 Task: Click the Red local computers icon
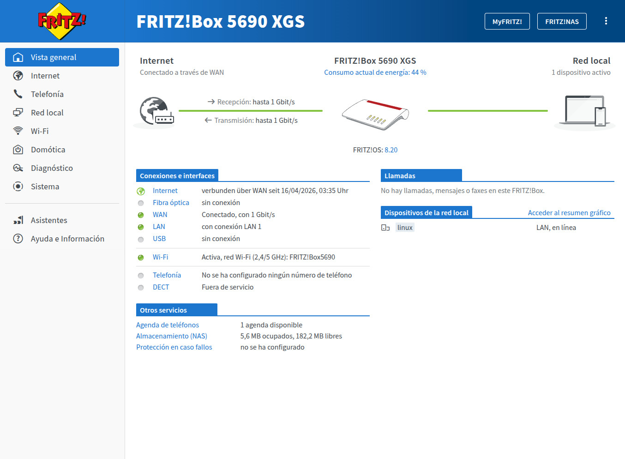18,113
